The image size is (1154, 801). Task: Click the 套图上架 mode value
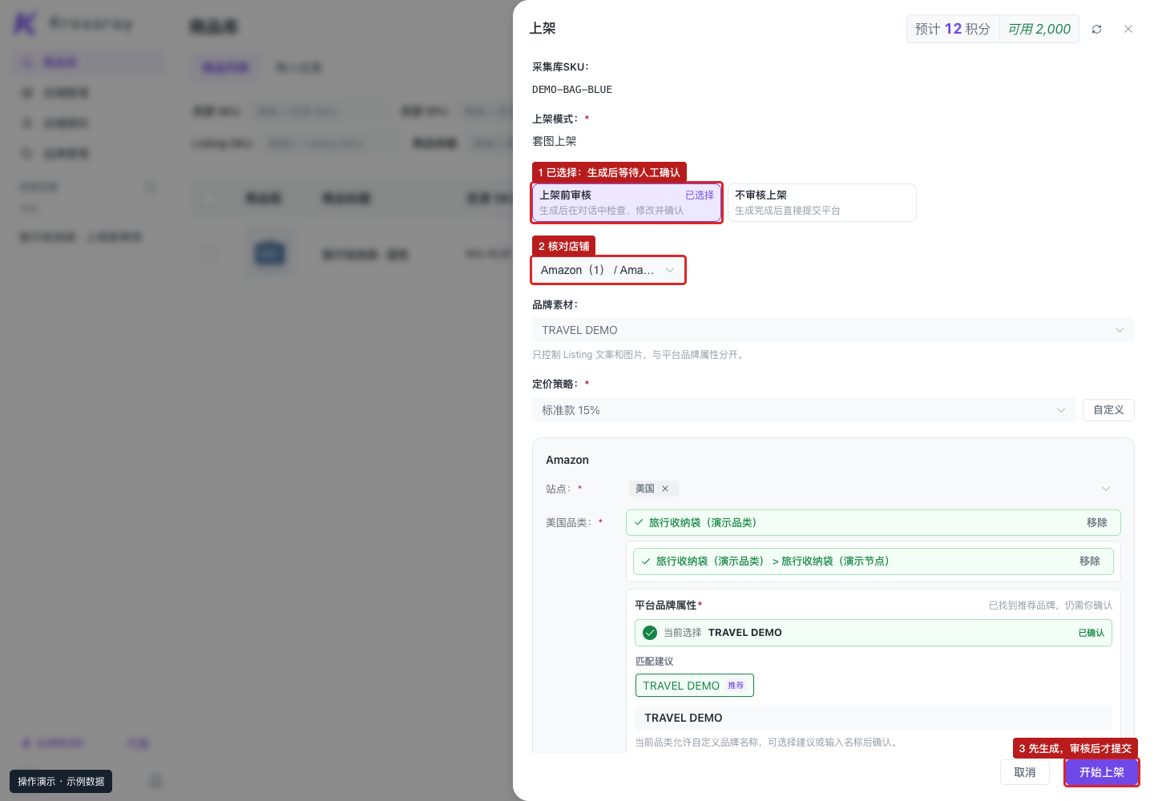(555, 141)
